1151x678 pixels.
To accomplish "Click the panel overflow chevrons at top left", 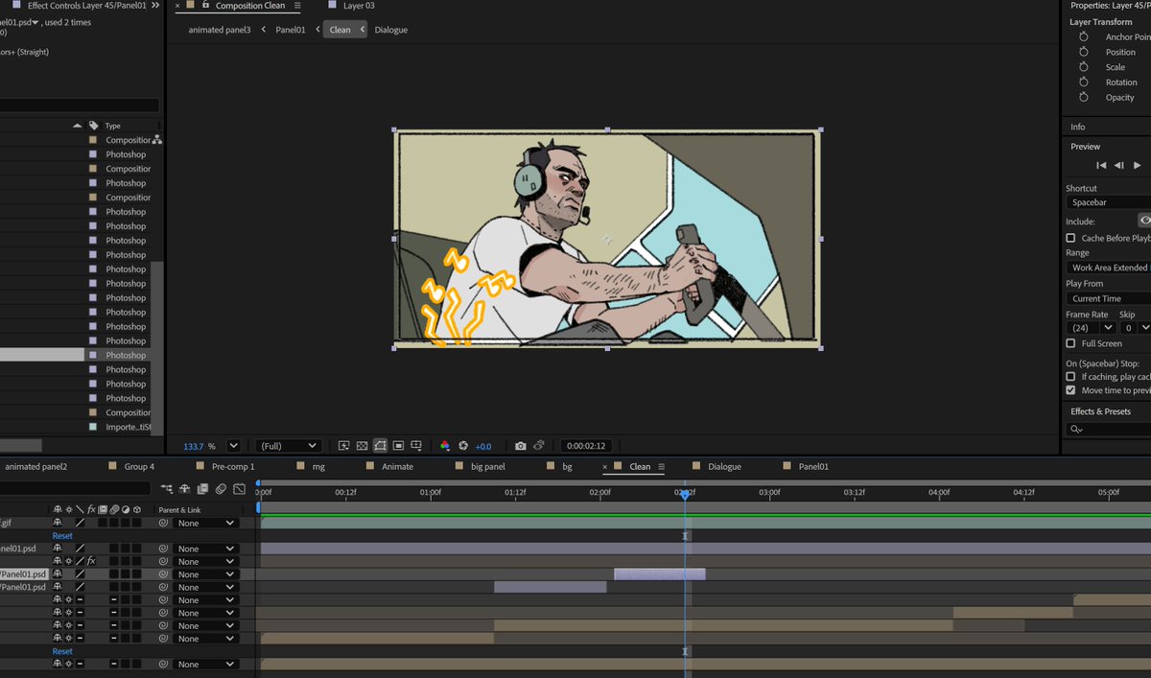I will click(x=155, y=6).
